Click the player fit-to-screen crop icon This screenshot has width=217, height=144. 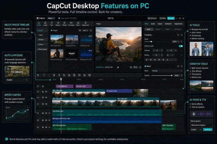[131, 67]
